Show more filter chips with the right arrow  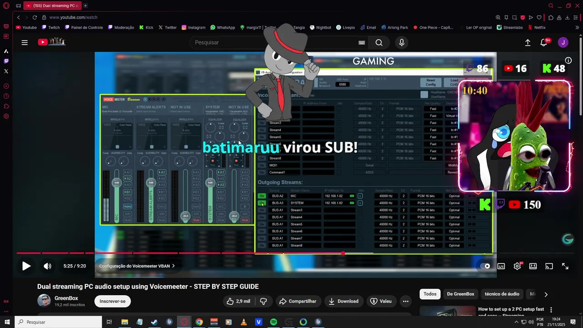546,294
